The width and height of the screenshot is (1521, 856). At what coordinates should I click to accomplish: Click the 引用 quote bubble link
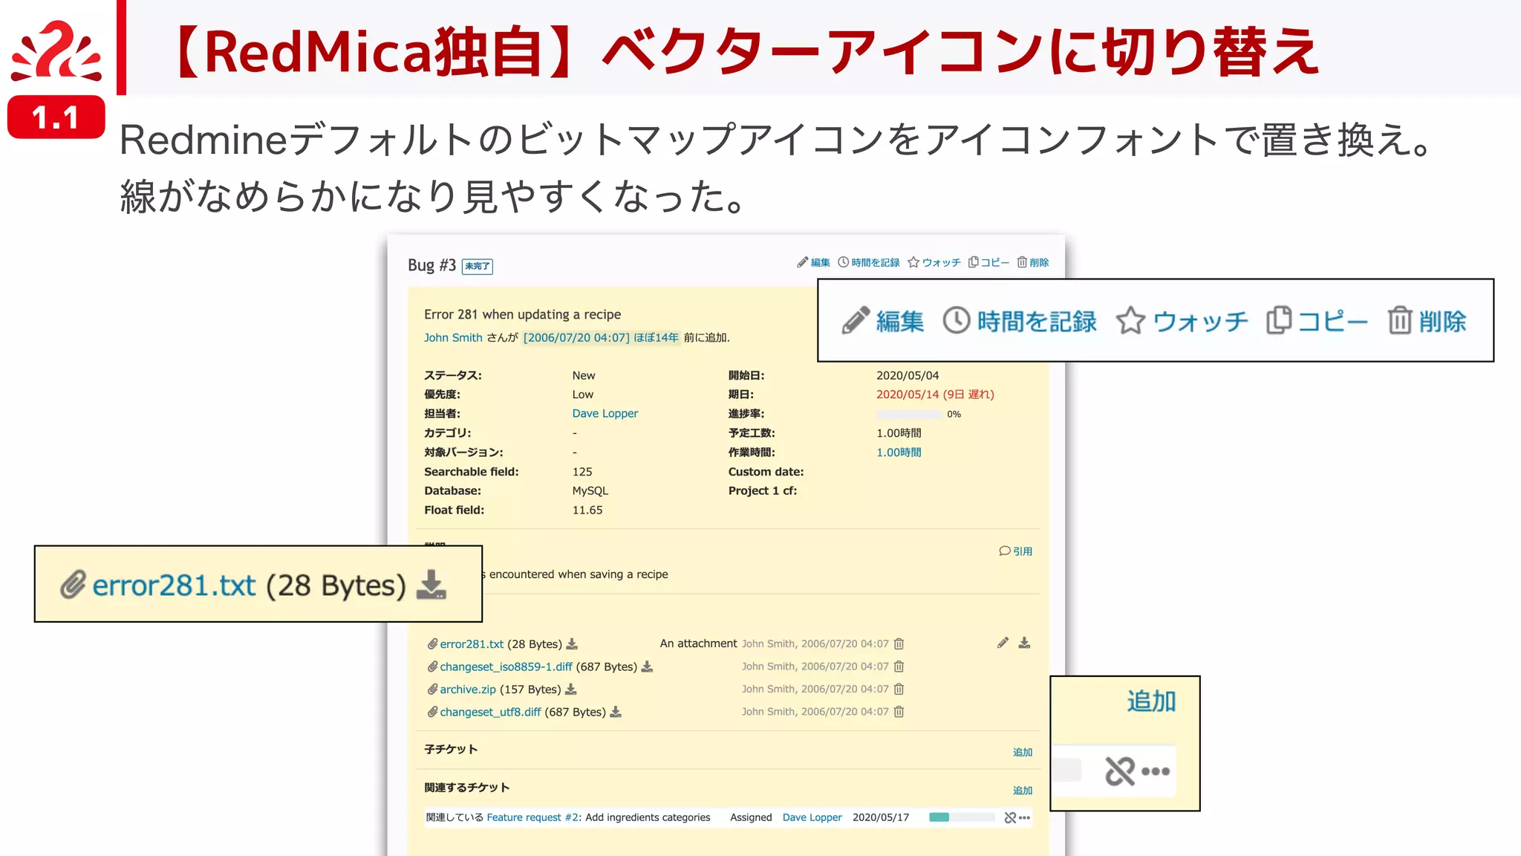[x=1015, y=551]
